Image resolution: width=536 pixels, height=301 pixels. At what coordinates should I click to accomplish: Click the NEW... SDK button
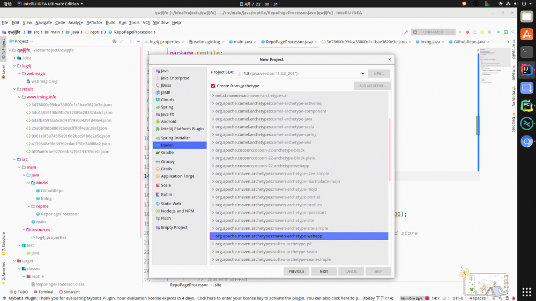379,73
